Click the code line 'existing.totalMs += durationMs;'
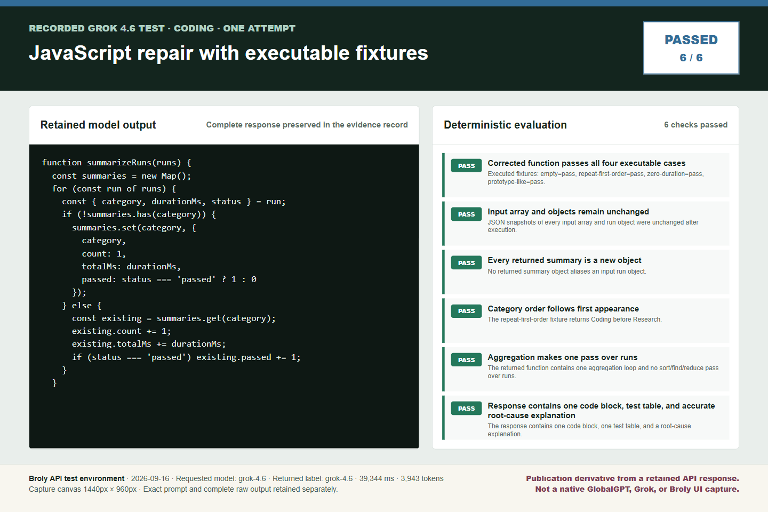The width and height of the screenshot is (768, 512). (x=149, y=344)
